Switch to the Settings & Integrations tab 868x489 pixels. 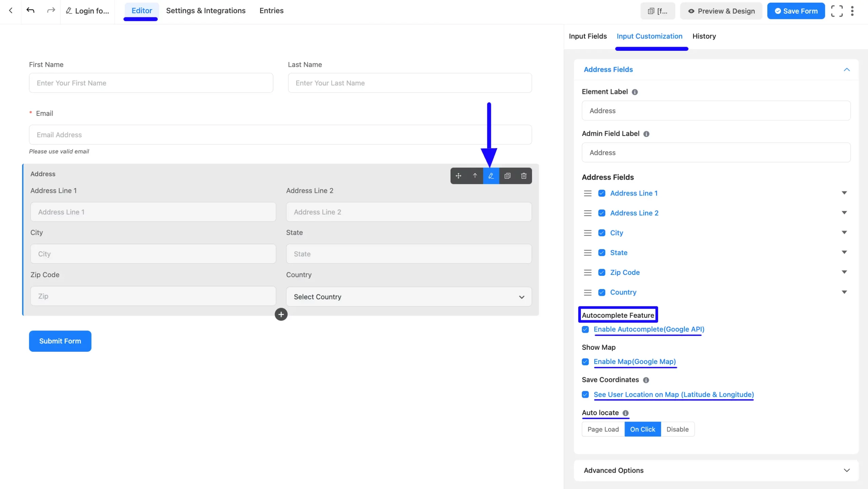point(206,11)
